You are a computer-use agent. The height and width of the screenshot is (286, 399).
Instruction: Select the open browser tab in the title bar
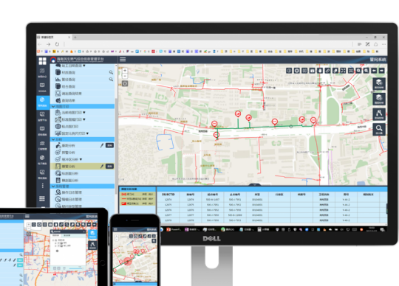54,37
